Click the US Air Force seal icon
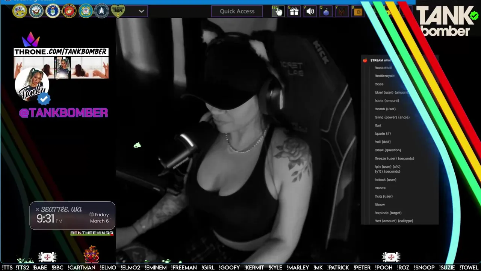 pyautogui.click(x=53, y=11)
